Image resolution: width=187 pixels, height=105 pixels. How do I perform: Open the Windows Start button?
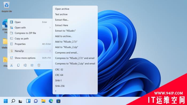6,101
